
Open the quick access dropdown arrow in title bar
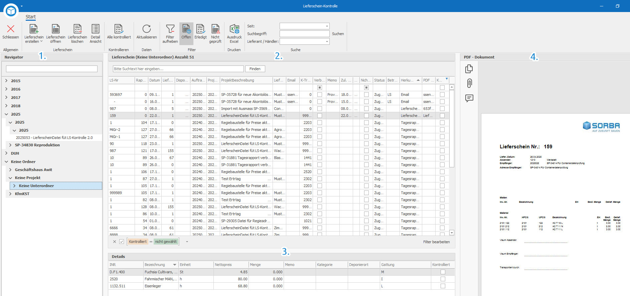[22, 6]
